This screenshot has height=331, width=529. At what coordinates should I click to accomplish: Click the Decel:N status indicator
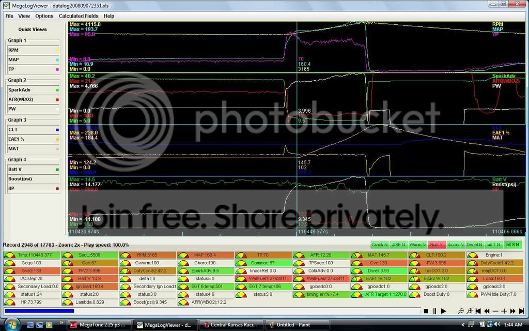[475, 245]
